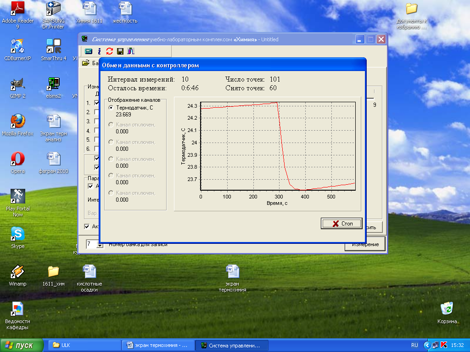Open the 'Химия 1611' document icon

(90, 12)
